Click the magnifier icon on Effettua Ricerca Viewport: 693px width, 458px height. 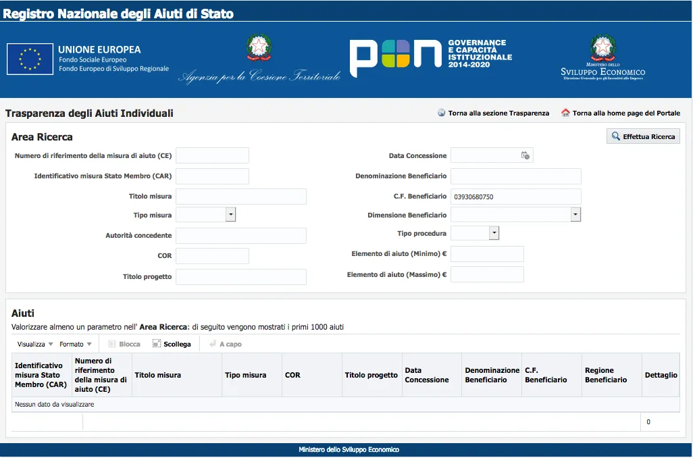click(615, 136)
